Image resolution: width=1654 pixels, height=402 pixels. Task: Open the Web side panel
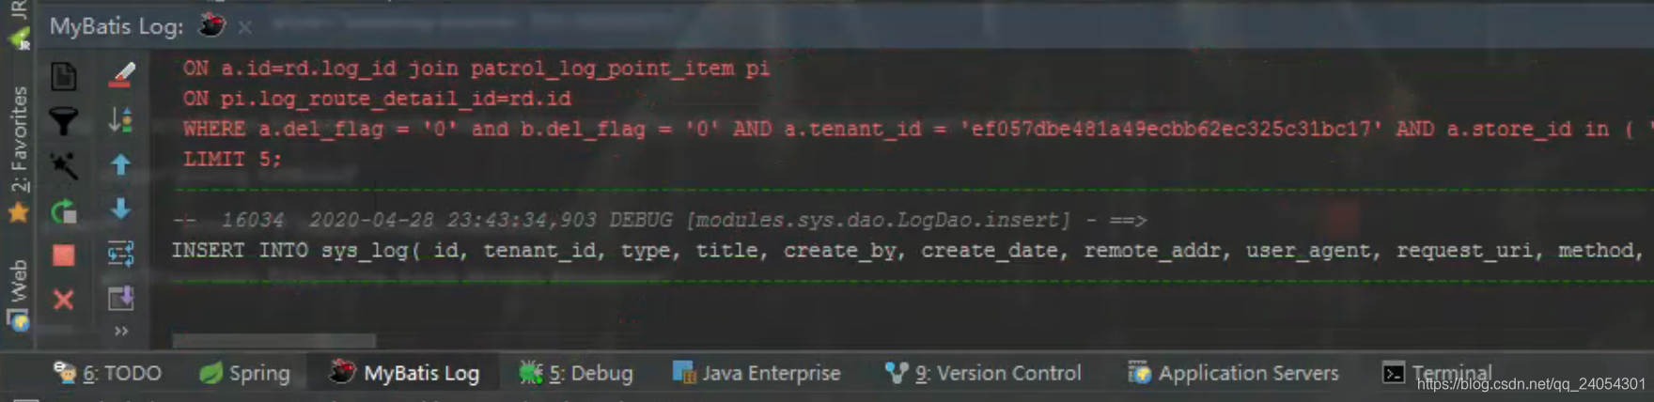tap(19, 296)
